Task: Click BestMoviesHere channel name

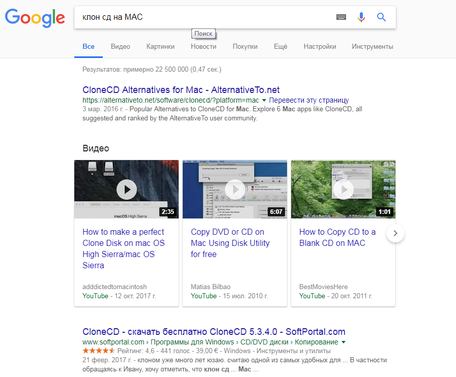Action: (x=323, y=287)
